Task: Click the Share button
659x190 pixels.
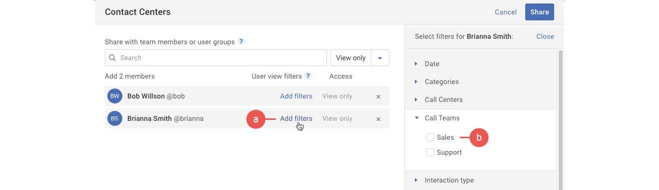Action: pos(539,12)
